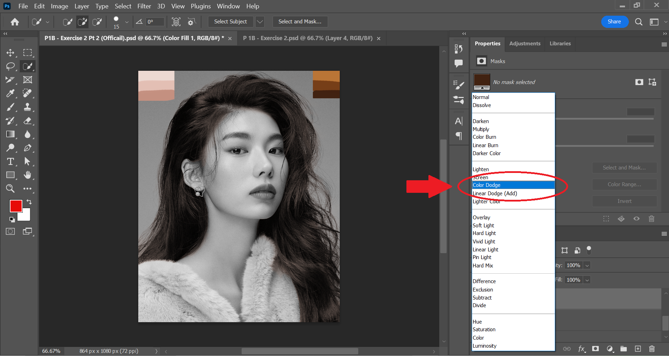Click the Color Range button
This screenshot has height=356, width=669.
coord(624,184)
